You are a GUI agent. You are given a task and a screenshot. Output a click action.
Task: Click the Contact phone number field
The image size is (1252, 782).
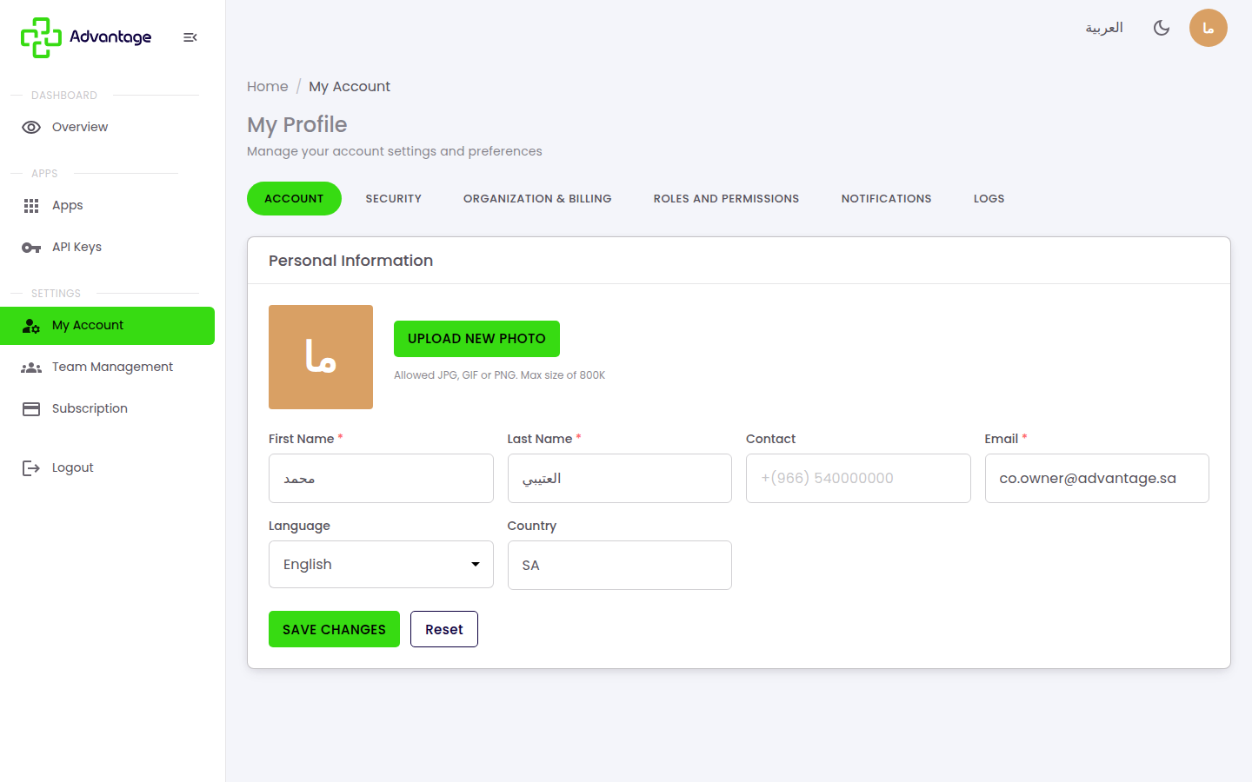click(858, 478)
